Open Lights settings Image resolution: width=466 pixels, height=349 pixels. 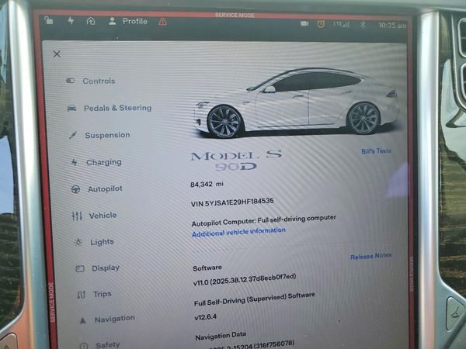click(103, 242)
